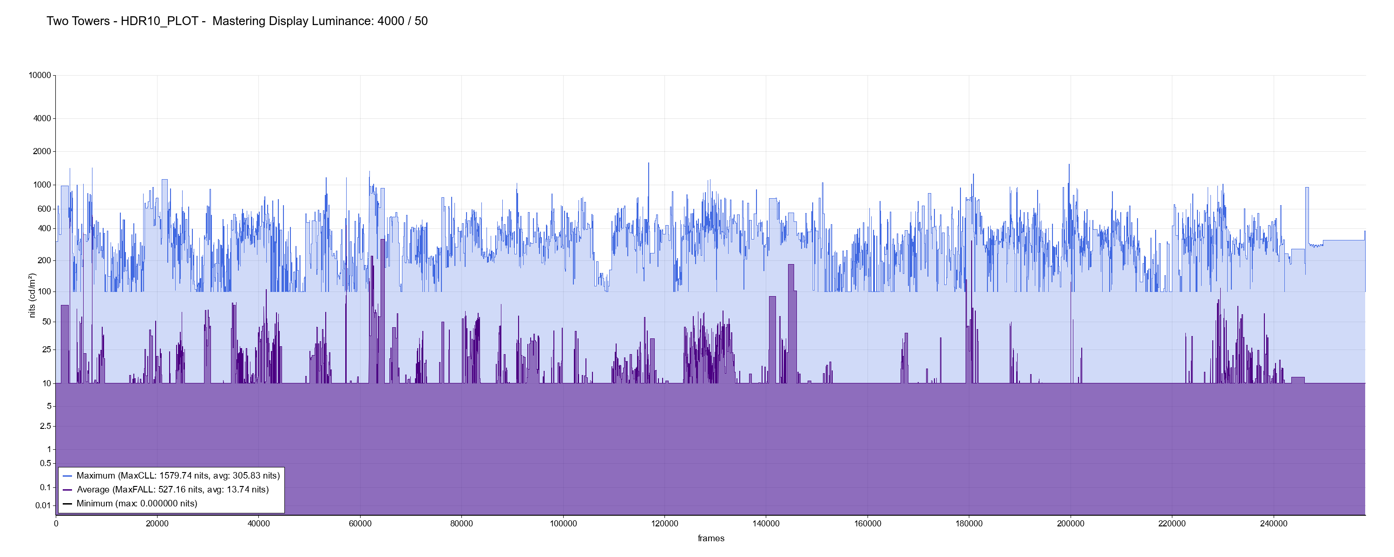The image size is (1394, 557).
Task: Click the 20000 tick on the frames axis
Action: (x=157, y=524)
